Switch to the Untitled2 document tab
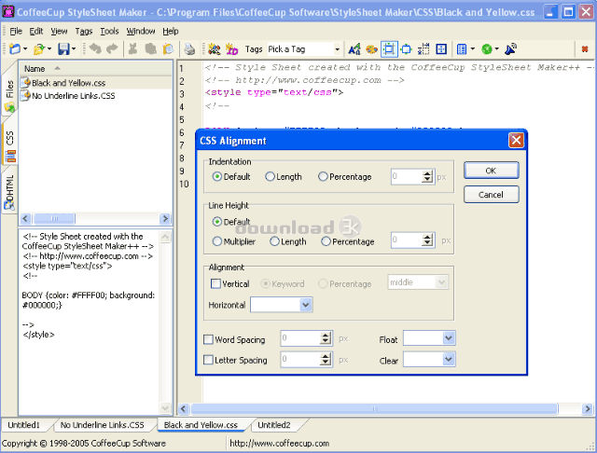 pyautogui.click(x=273, y=424)
